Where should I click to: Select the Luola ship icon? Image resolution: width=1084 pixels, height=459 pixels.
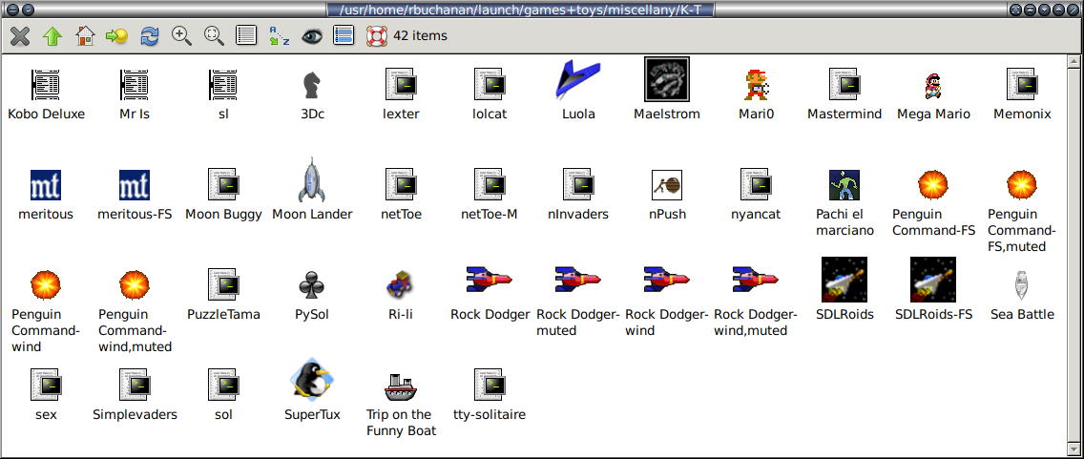click(x=578, y=80)
